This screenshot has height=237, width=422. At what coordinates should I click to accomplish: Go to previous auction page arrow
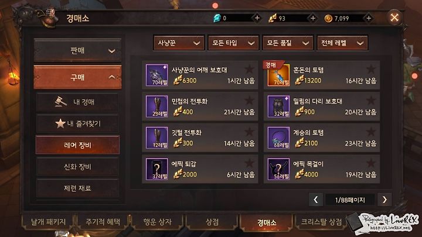click(316, 200)
